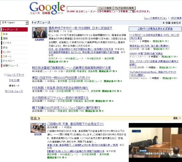Open side story about ビール系飲料出荷量
The height and width of the screenshot is (162, 182).
click(x=154, y=36)
